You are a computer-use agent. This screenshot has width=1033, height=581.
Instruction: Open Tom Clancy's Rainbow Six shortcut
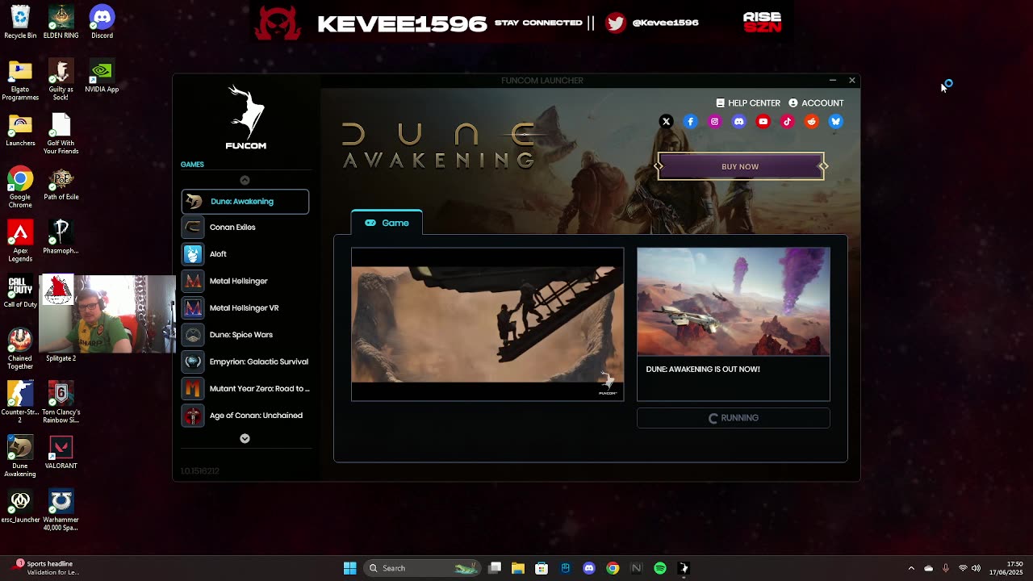pos(61,403)
